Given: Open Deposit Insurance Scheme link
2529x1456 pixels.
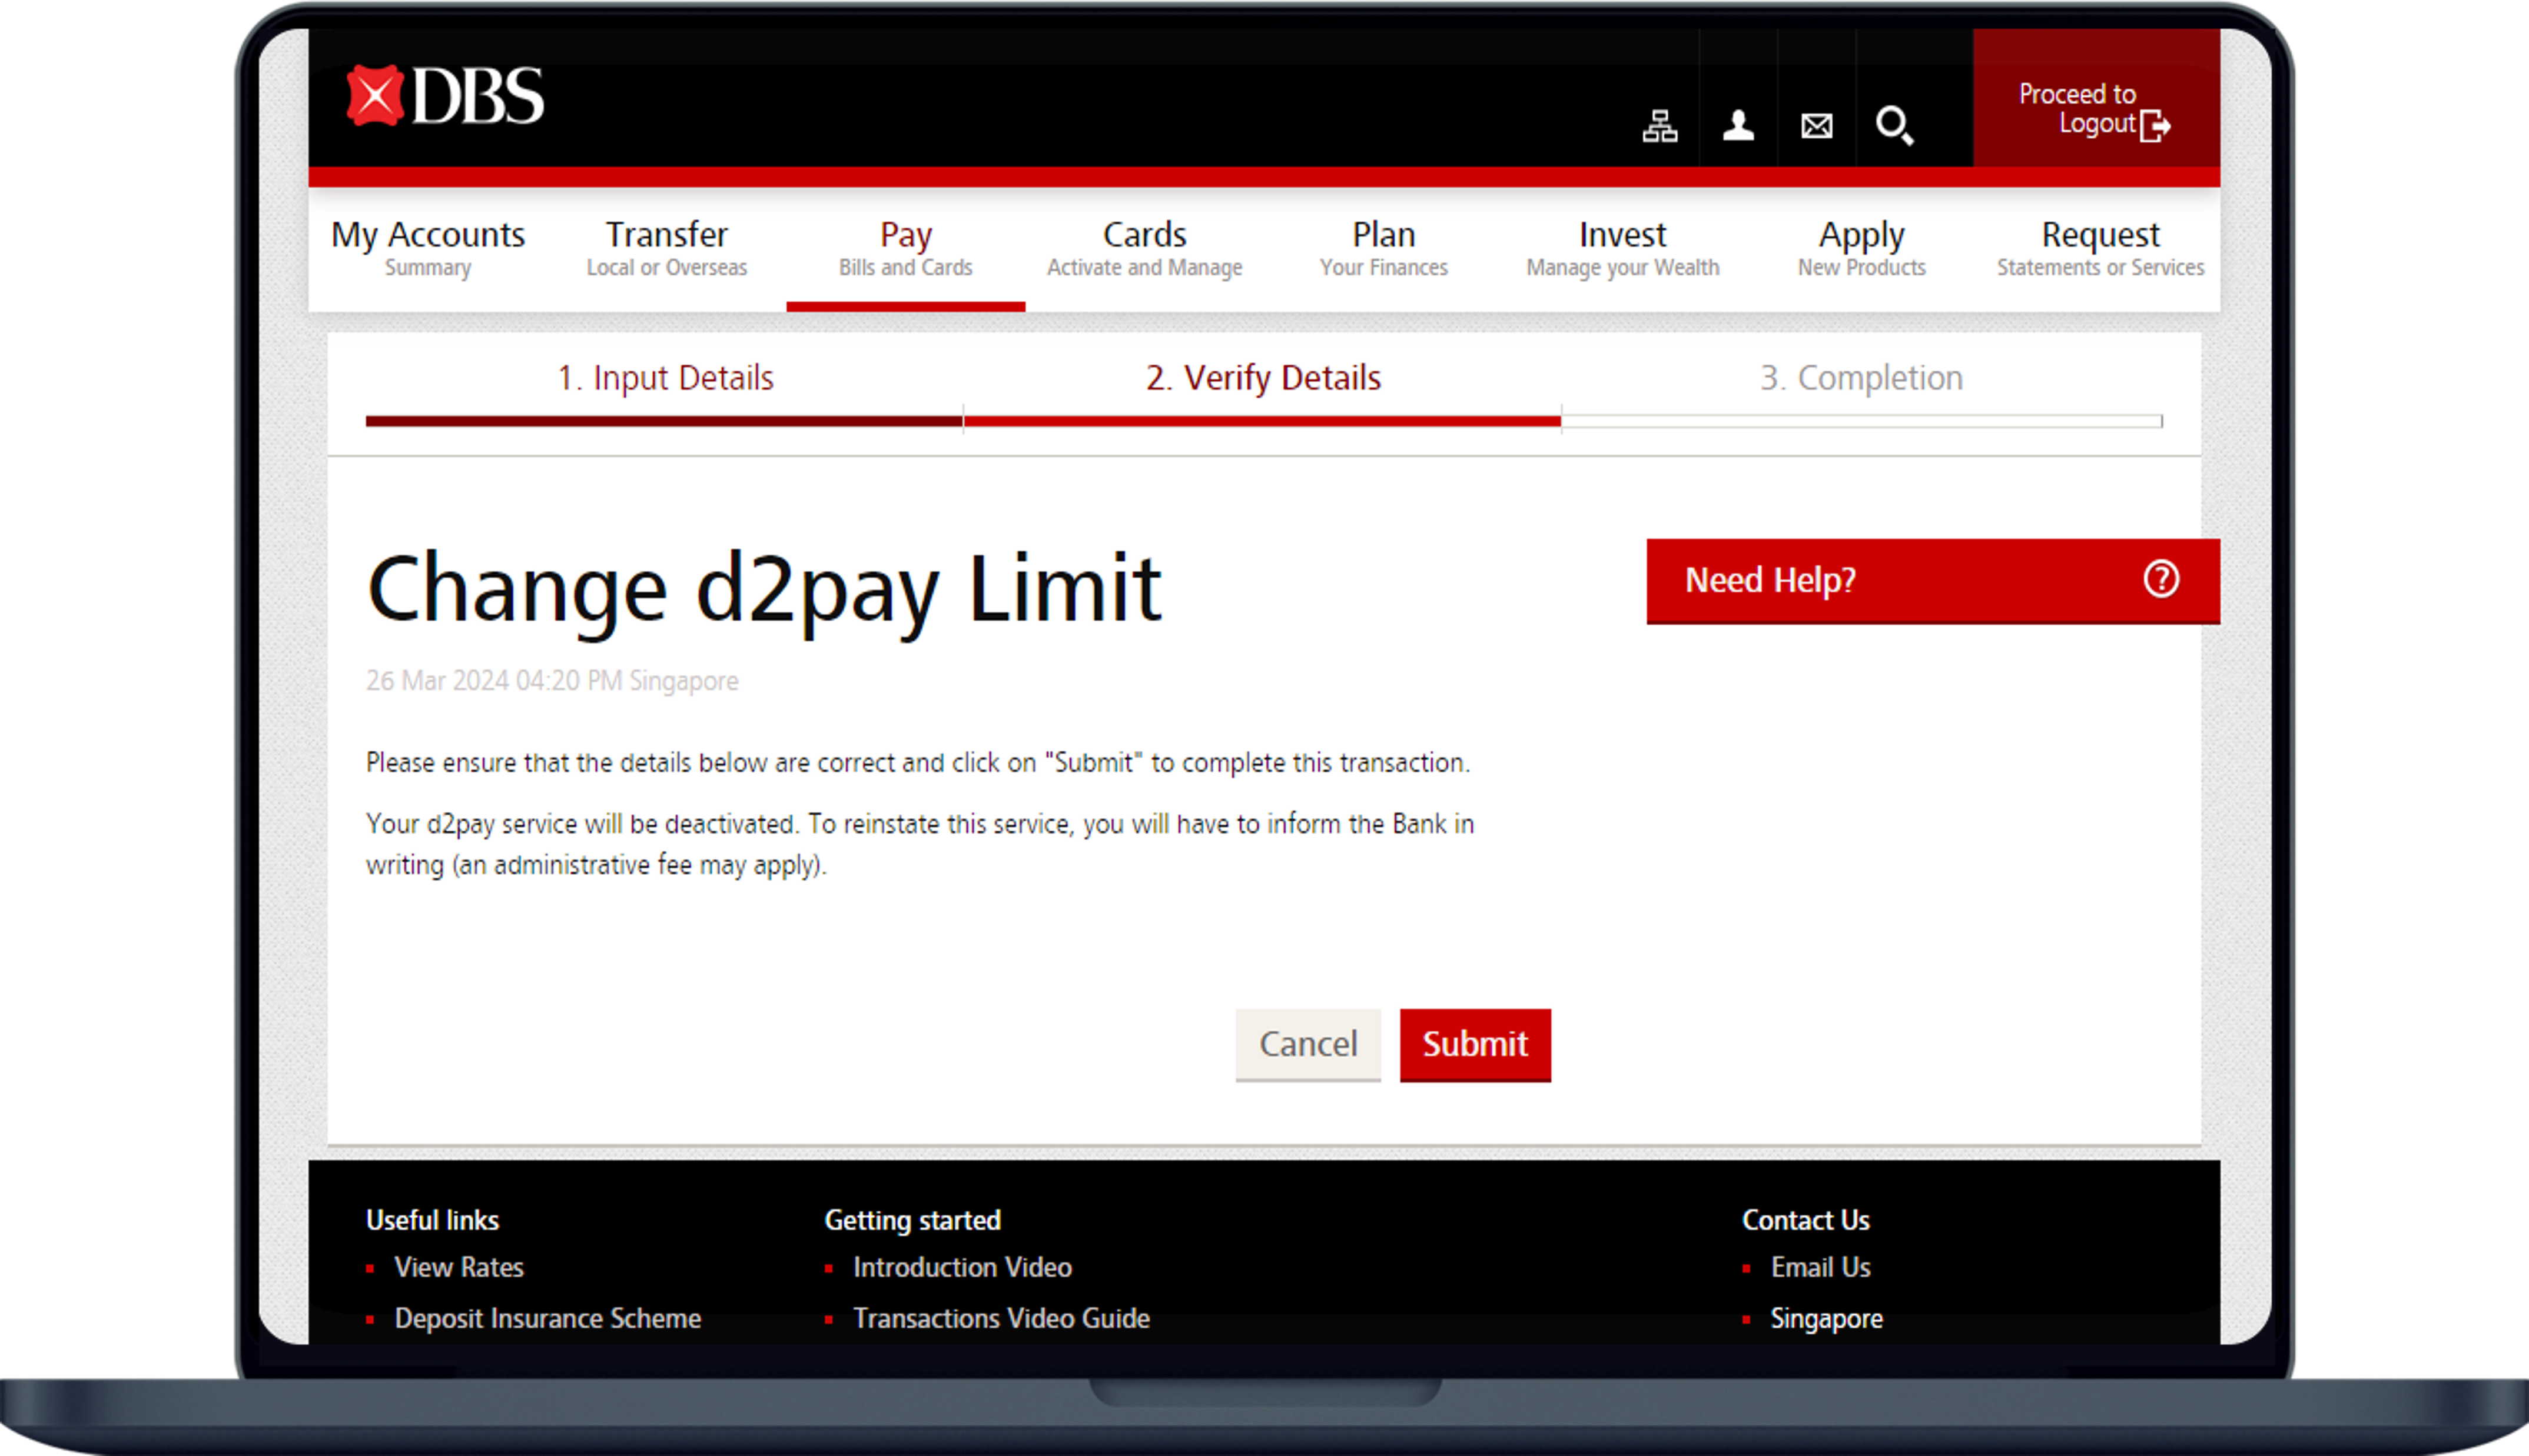Looking at the screenshot, I should pos(547,1318).
